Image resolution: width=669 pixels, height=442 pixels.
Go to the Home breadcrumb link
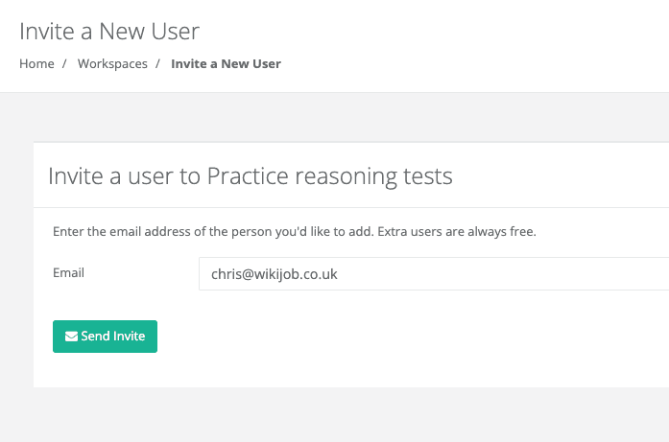coord(36,64)
